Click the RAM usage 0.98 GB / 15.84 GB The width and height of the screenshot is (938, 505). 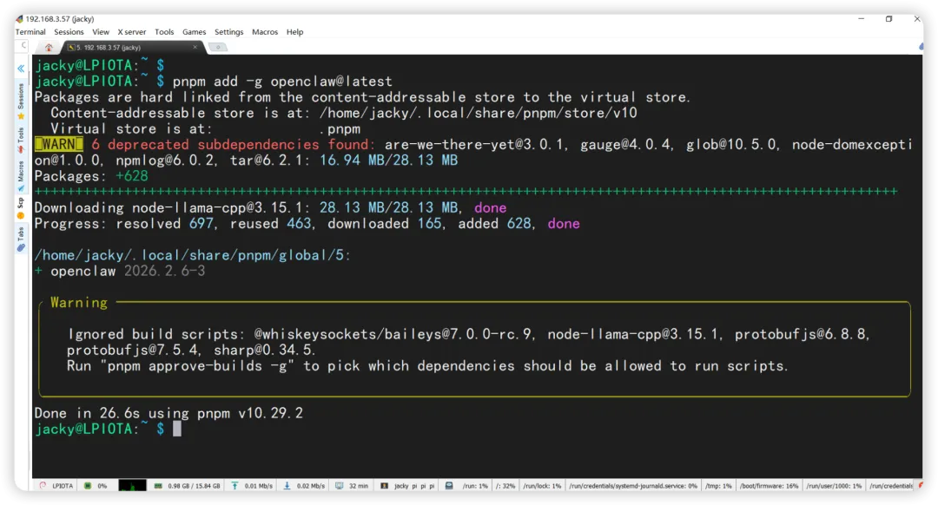point(188,486)
